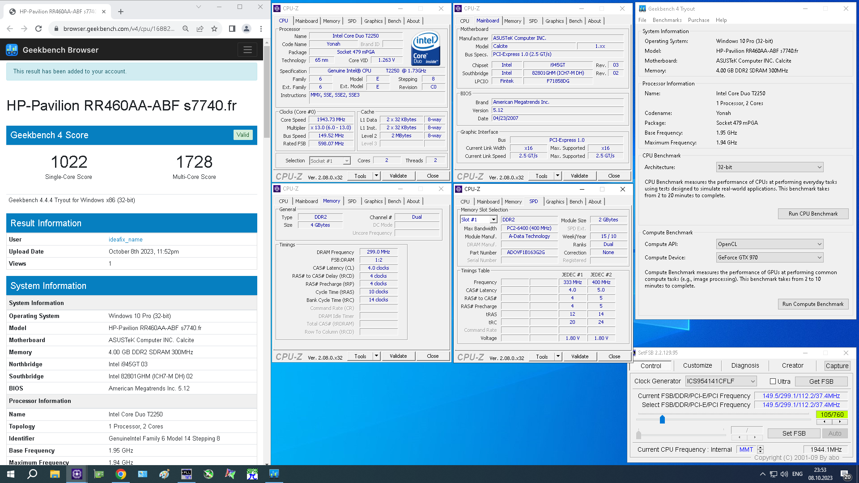Open the GPU card utility taskbar icon
Image resolution: width=859 pixels, height=483 pixels.
pyautogui.click(x=98, y=474)
